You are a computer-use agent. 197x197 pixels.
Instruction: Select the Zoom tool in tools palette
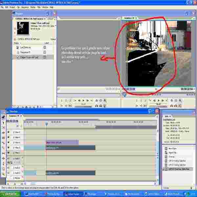tap(3, 174)
